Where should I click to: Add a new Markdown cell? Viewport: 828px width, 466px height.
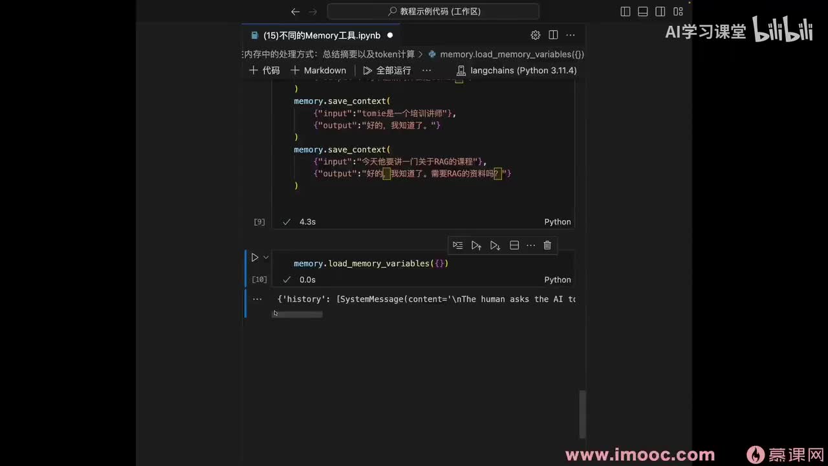point(318,70)
